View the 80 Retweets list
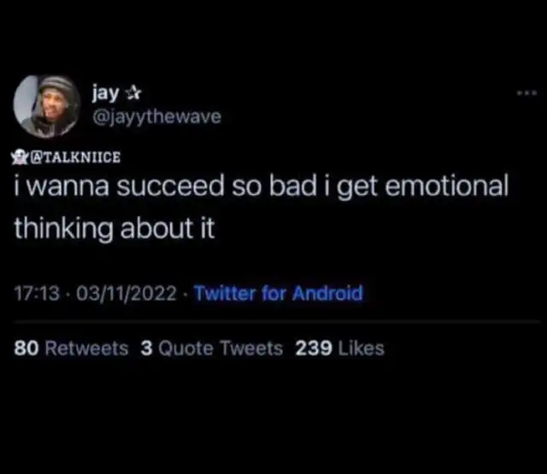Viewport: 547px width, 474px height. tap(71, 348)
